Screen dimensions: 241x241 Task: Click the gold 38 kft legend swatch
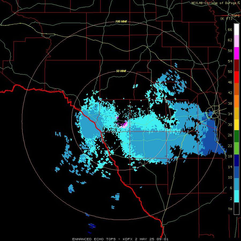pos(236,113)
